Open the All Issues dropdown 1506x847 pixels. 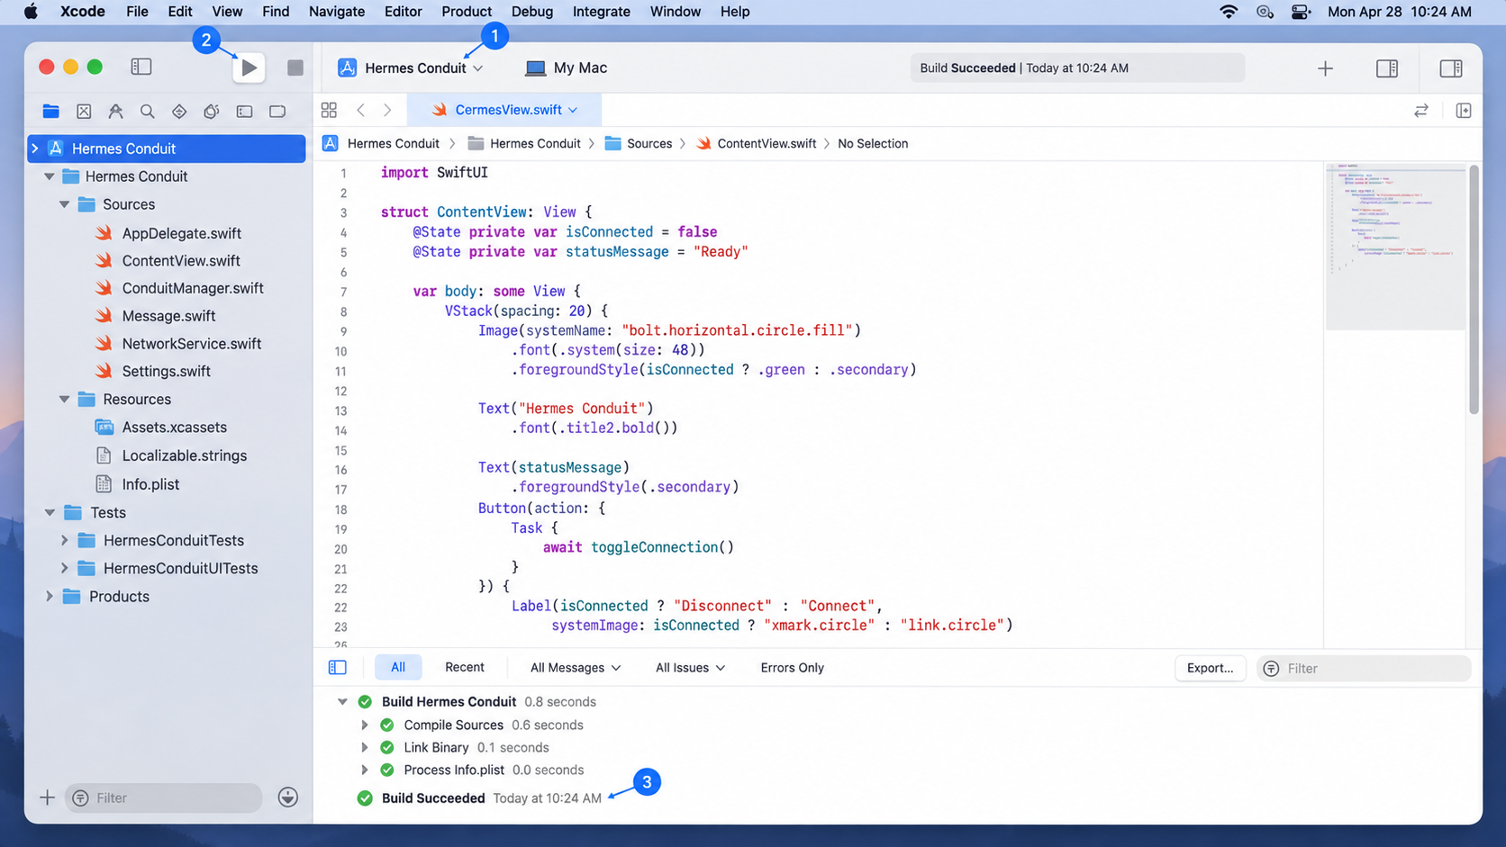pos(690,668)
